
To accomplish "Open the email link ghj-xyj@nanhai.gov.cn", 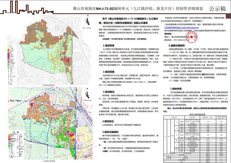I will (x=181, y=27).
